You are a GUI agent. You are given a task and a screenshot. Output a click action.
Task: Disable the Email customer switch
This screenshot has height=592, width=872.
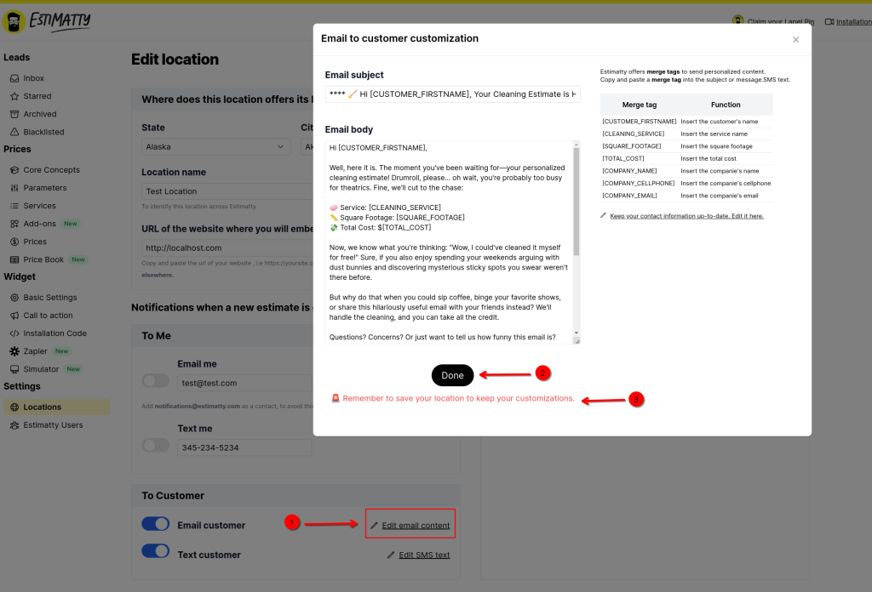pos(156,524)
